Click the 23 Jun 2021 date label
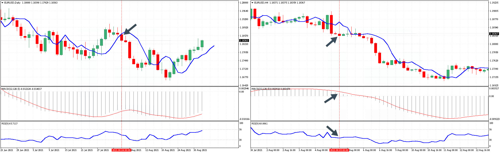This screenshot has height=153, width=500. 7,150
